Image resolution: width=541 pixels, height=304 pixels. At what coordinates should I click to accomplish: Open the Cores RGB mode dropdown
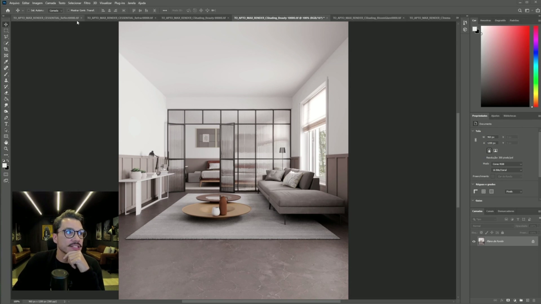pos(507,164)
